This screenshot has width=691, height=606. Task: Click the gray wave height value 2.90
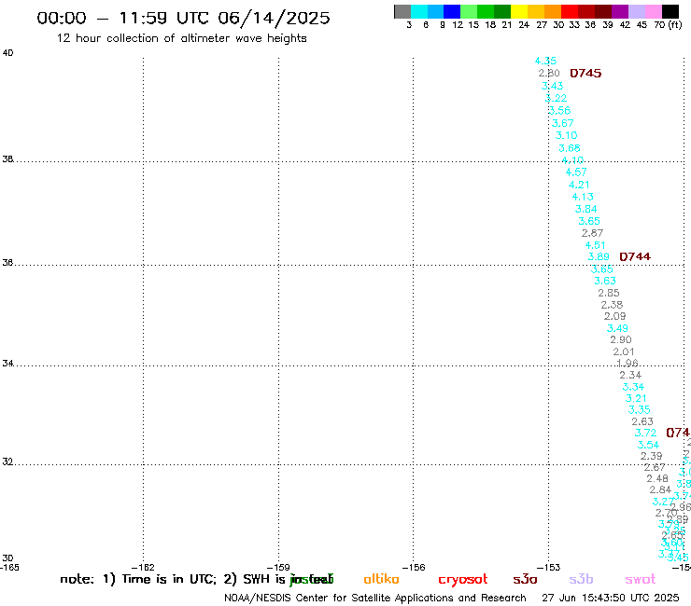click(621, 339)
